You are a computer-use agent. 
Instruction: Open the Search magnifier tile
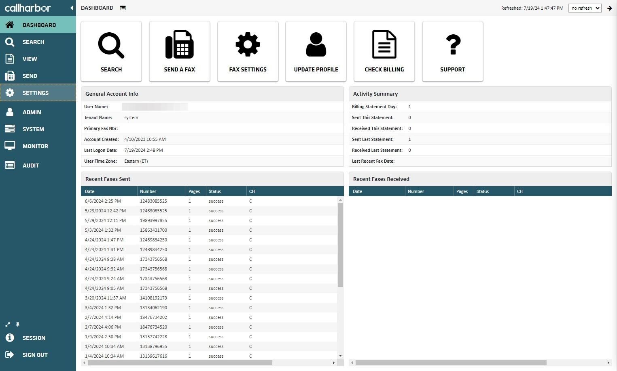[111, 51]
